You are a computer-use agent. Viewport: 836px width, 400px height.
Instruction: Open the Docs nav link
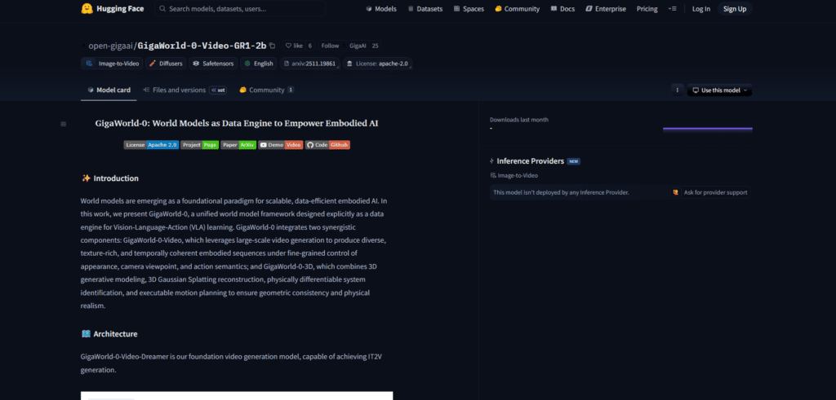[563, 8]
